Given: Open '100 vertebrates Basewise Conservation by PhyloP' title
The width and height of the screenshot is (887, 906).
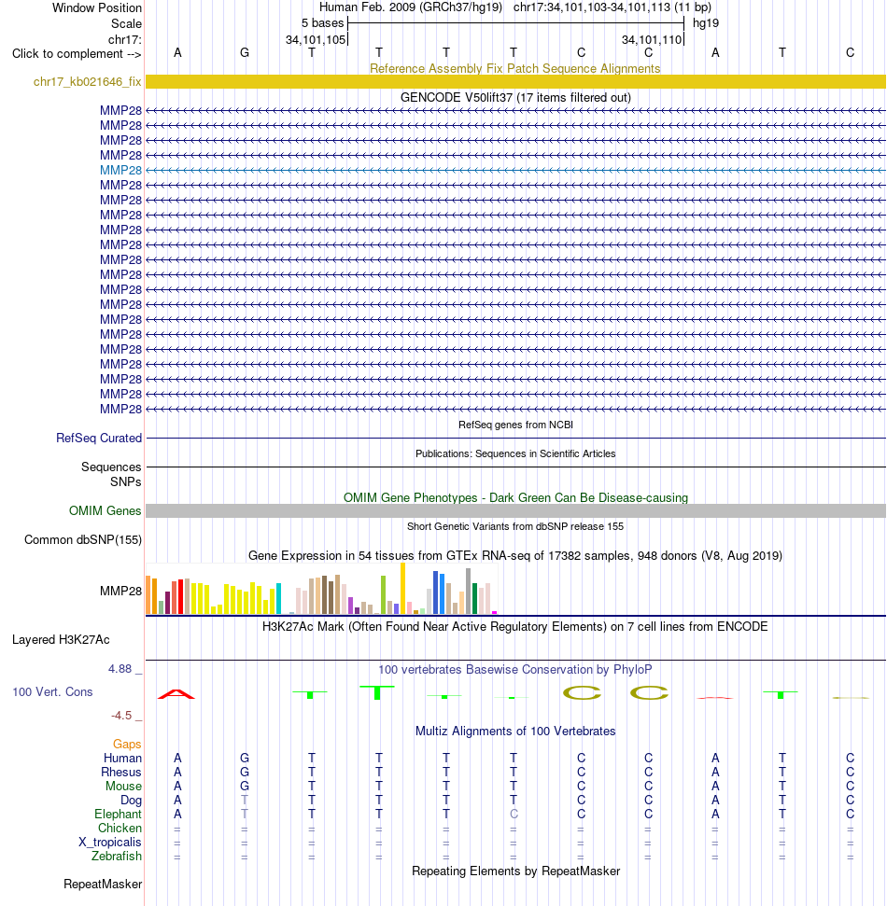Looking at the screenshot, I should pyautogui.click(x=515, y=669).
